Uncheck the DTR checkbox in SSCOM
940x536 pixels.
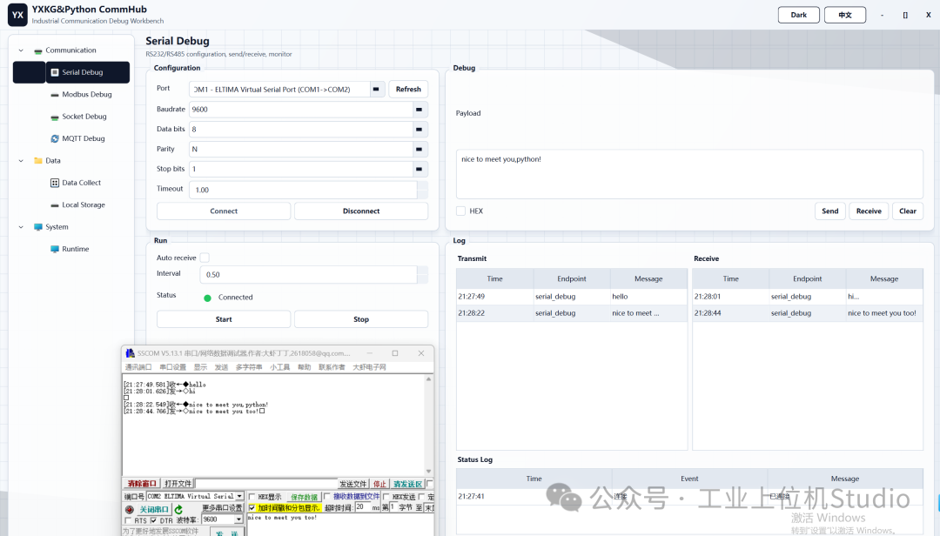pyautogui.click(x=153, y=520)
